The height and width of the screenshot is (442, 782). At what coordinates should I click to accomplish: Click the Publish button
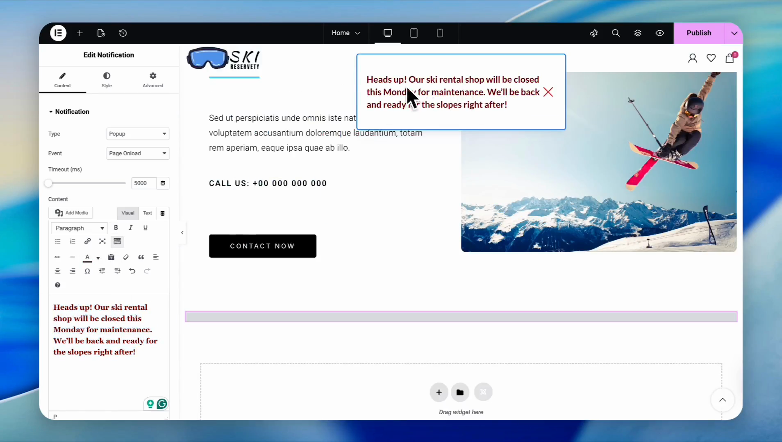698,33
